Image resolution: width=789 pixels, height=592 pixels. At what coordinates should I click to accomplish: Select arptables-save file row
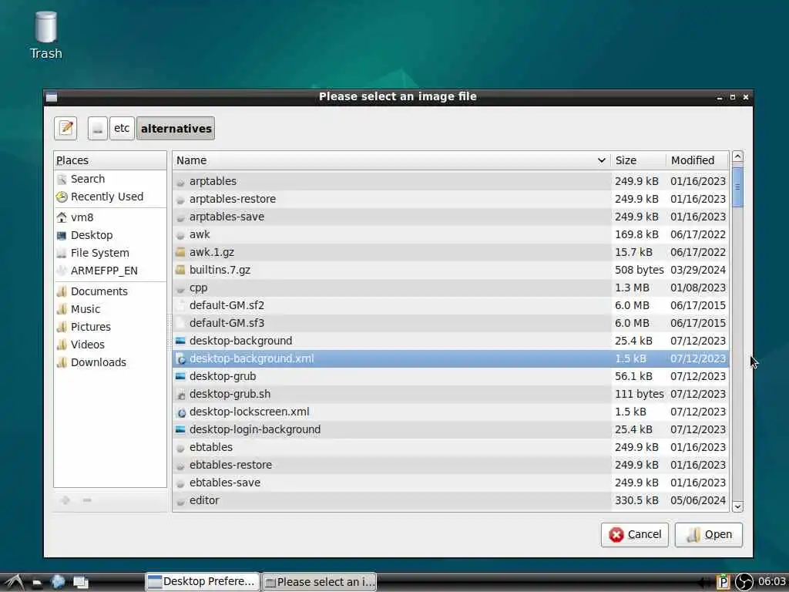coord(450,217)
